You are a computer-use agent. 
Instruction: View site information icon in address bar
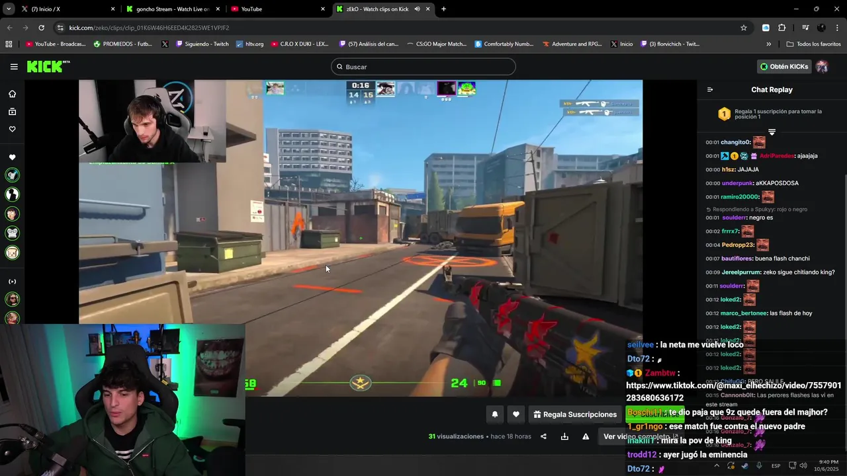coord(60,28)
